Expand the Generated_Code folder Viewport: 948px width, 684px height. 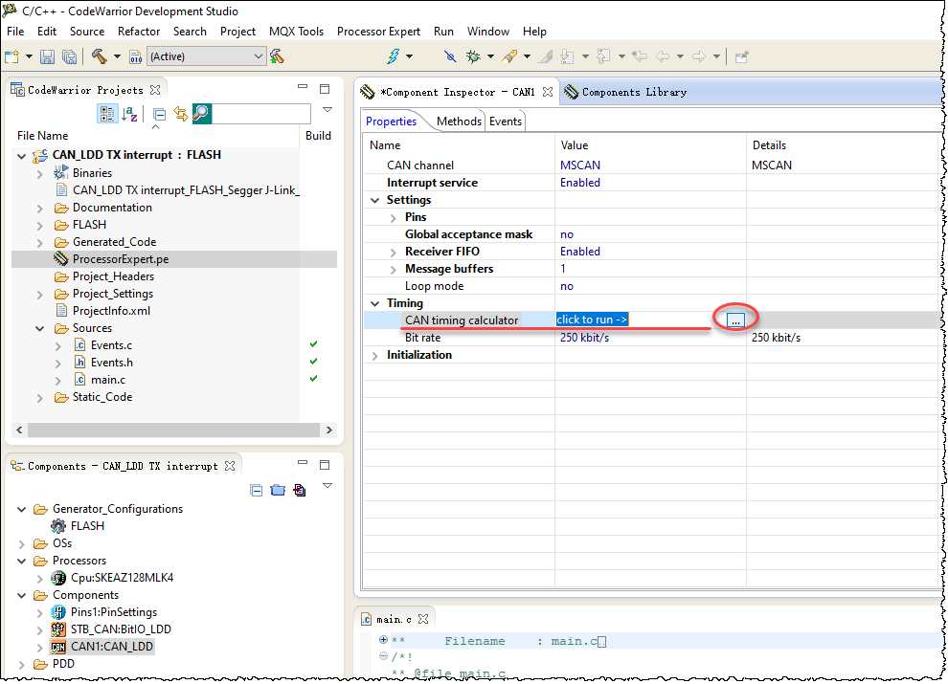point(40,243)
